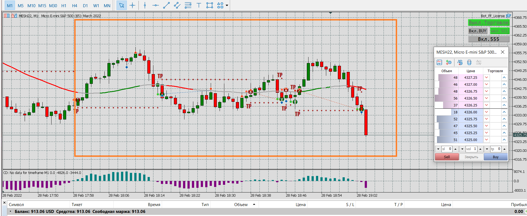The height and width of the screenshot is (216, 527).
Task: Switch chart to D1 timeframe
Action: (x=85, y=6)
